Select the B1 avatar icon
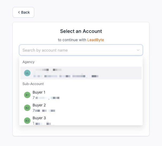Image resolution: width=162 pixels, height=146 pixels. click(x=27, y=95)
